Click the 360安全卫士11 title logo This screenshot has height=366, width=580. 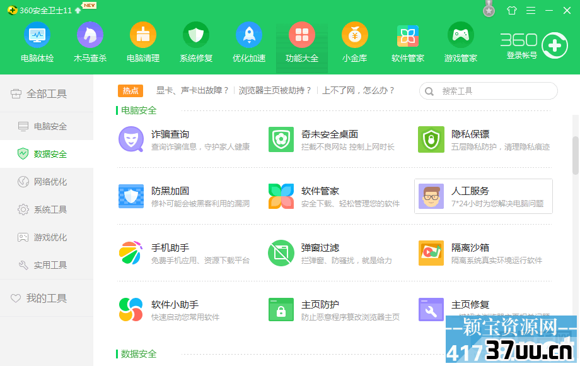tap(13, 10)
